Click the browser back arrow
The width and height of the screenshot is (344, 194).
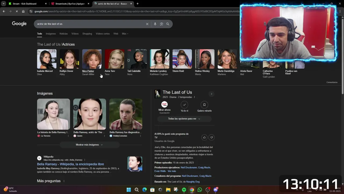4,11
